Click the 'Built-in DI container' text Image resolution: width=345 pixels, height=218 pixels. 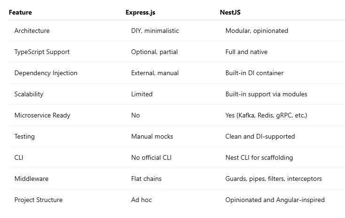click(x=254, y=73)
